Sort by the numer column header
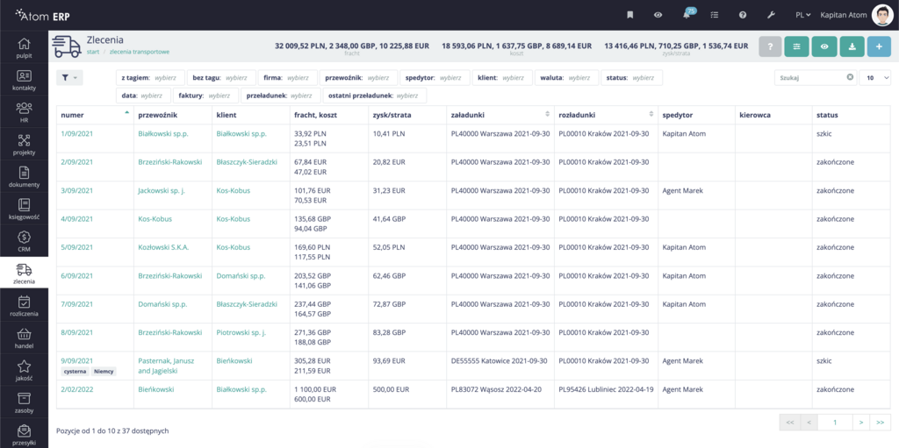This screenshot has height=448, width=899. click(x=95, y=115)
